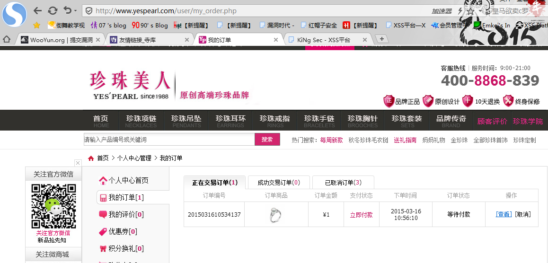Click the product search input field
This screenshot has height=263, width=548.
coord(169,140)
